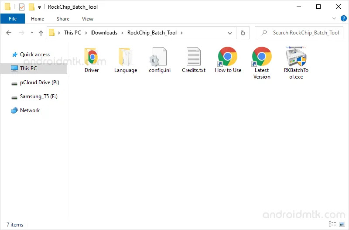Open the View ribbon tab
The image size is (349, 230).
point(88,19)
